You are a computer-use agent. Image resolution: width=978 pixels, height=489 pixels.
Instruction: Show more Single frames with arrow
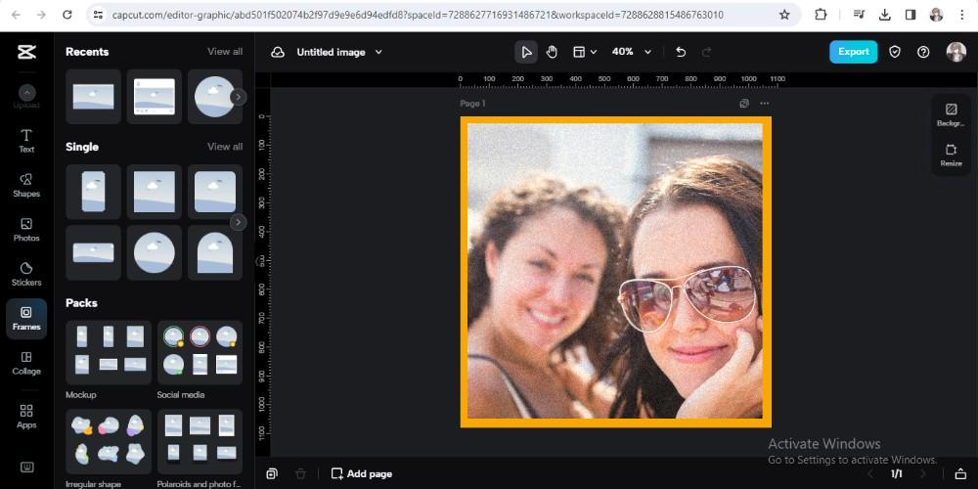[x=238, y=222]
